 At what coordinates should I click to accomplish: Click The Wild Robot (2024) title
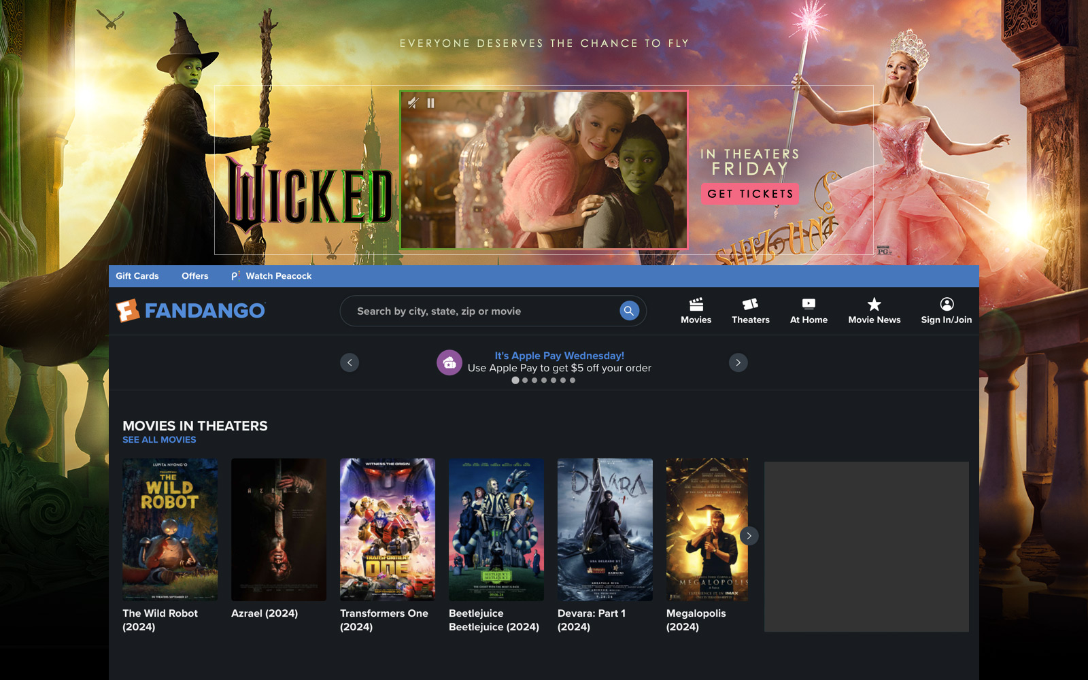point(160,620)
